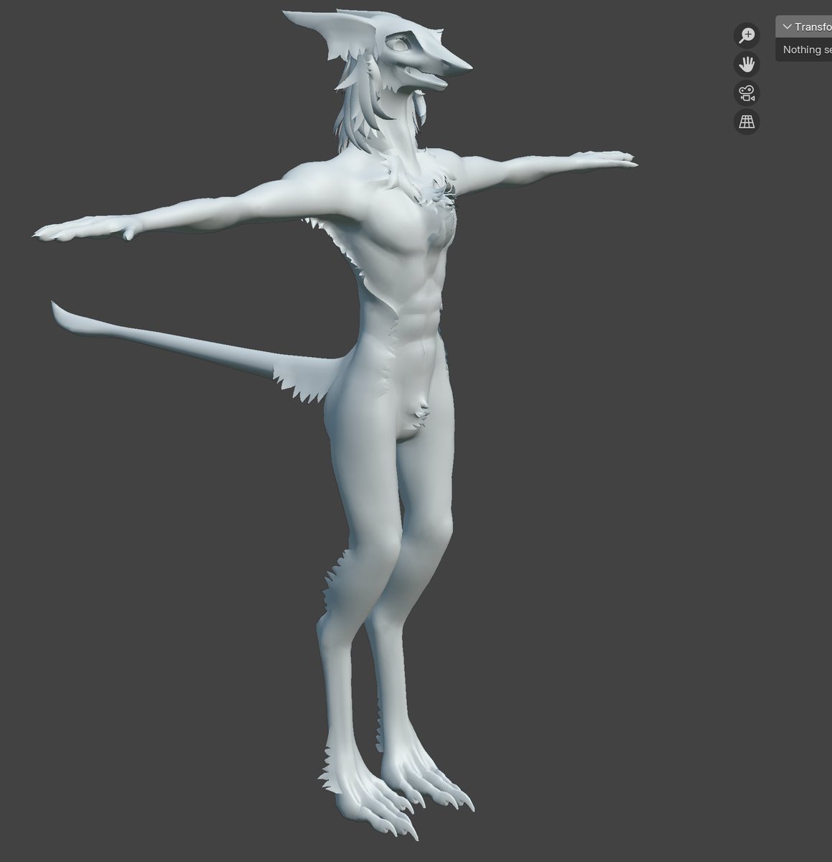Image resolution: width=832 pixels, height=862 pixels.
Task: Toggle the camera view icon
Action: pyautogui.click(x=747, y=93)
